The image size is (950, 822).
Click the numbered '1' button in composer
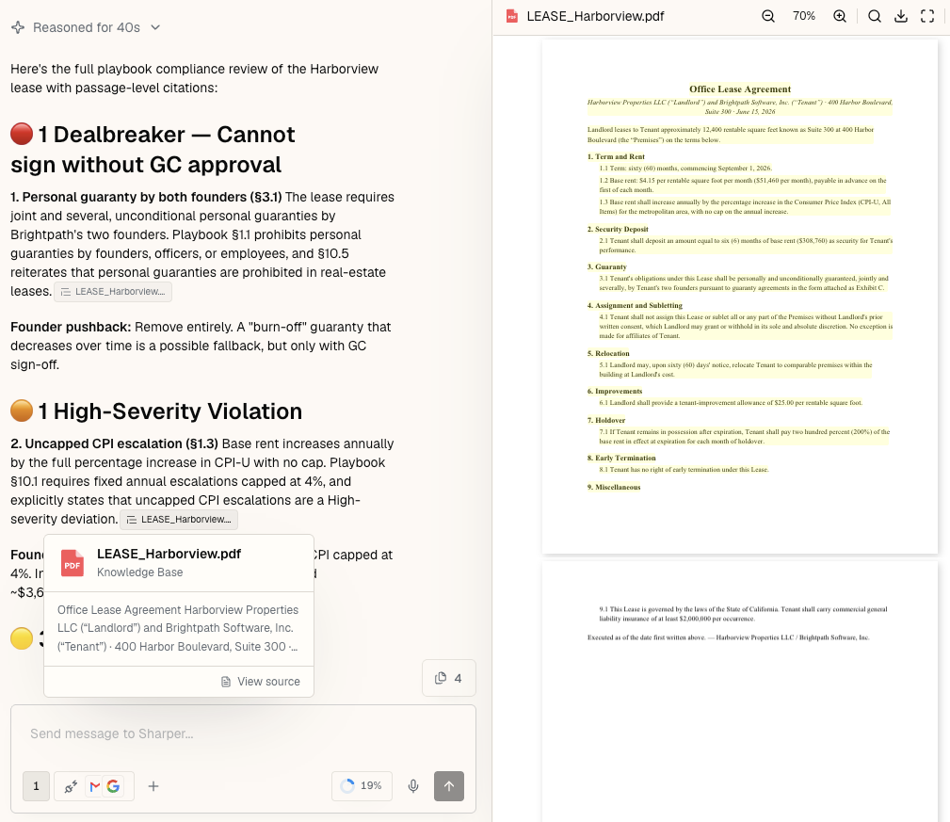tap(37, 785)
